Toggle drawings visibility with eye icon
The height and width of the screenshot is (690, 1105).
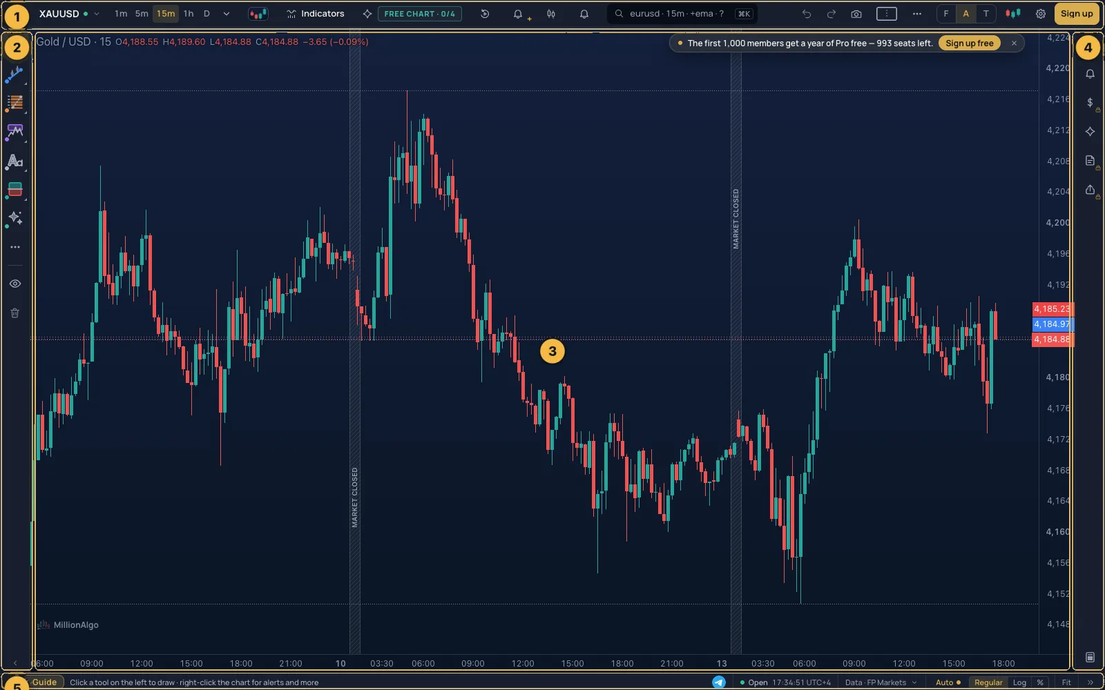[15, 284]
